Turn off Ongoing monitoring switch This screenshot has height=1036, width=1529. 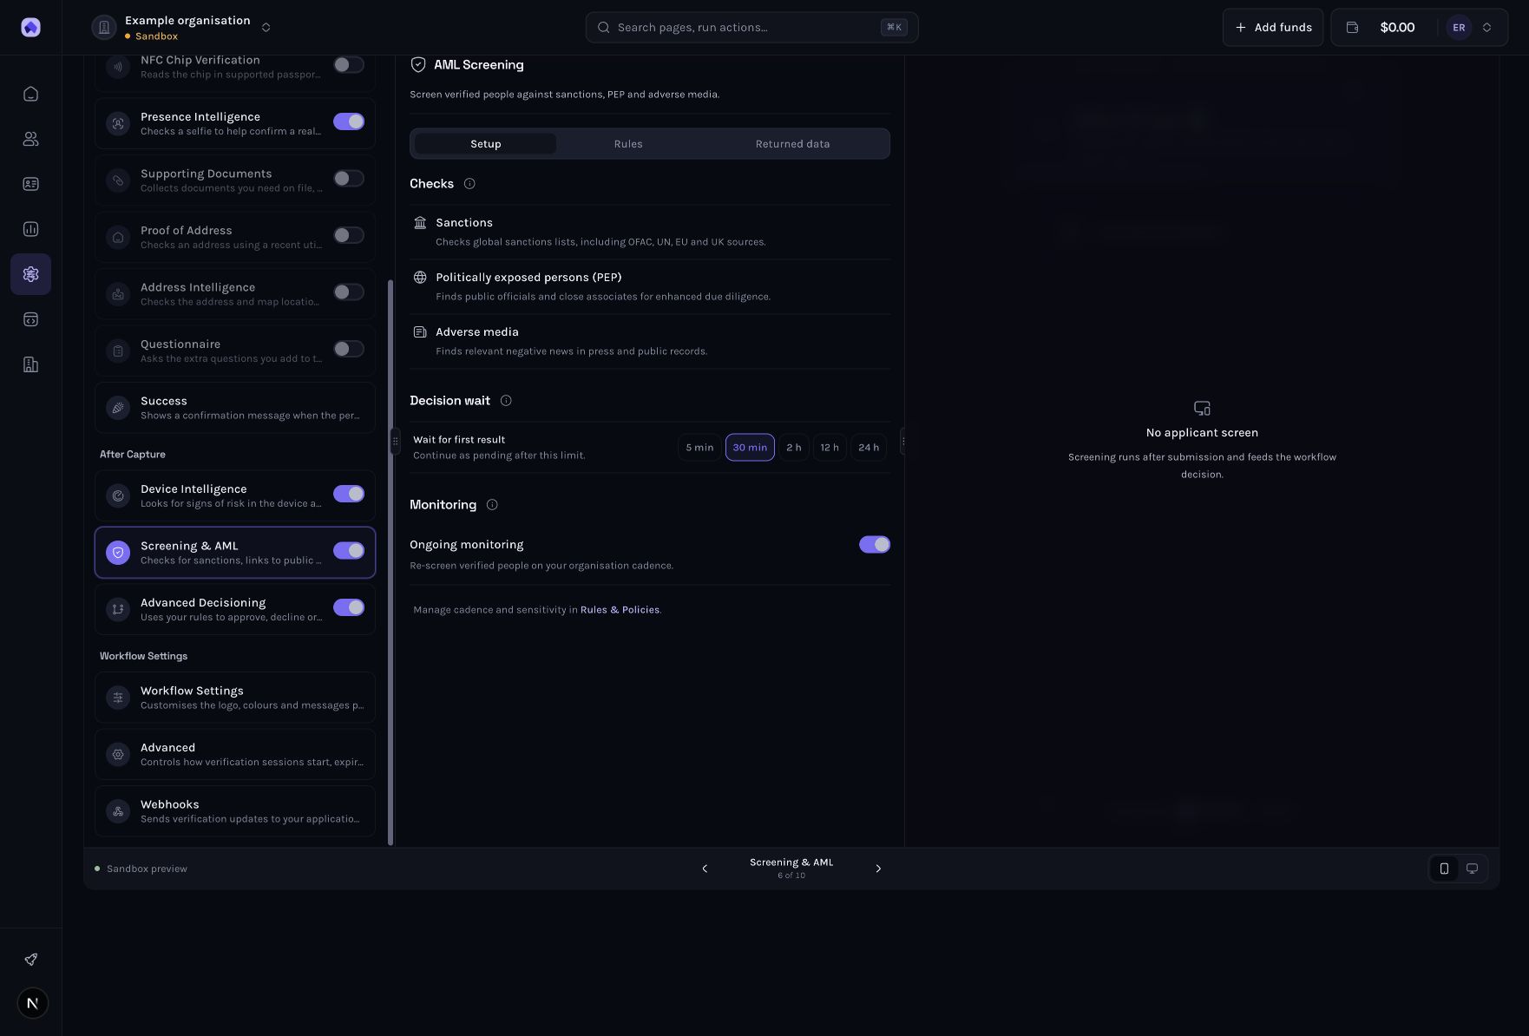875,544
